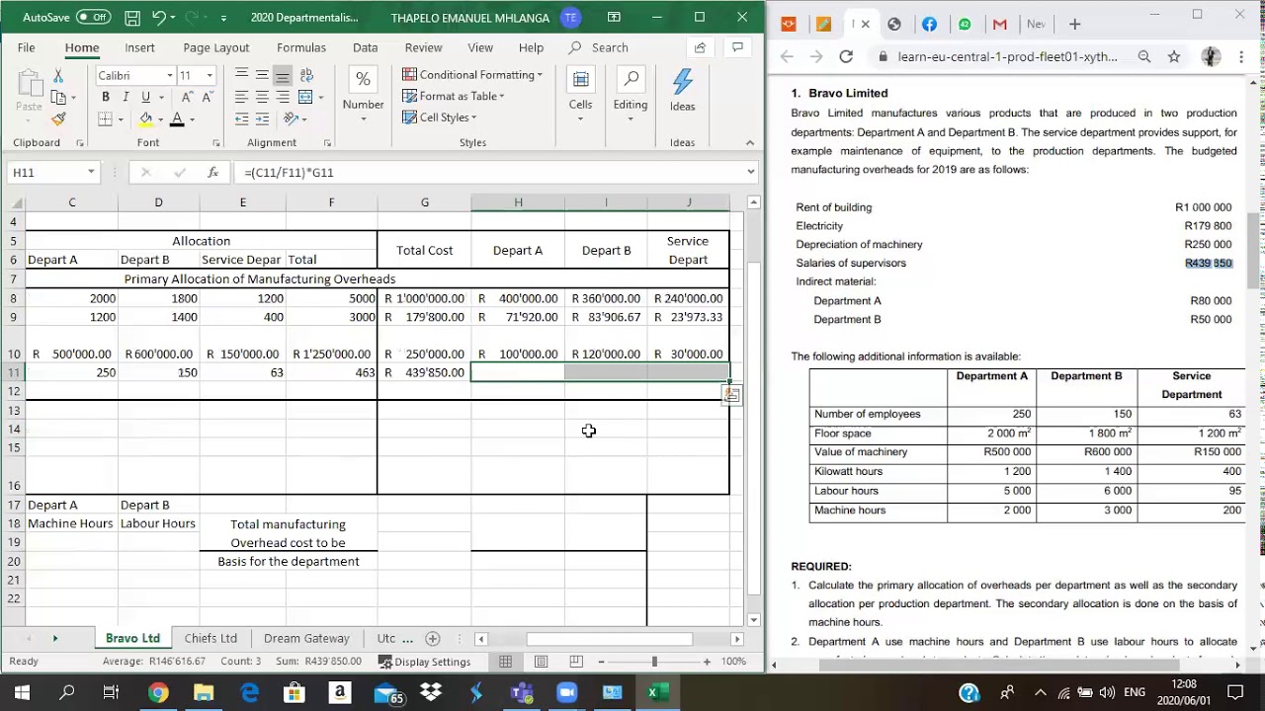Click the Page Break Preview view icon
The height and width of the screenshot is (711, 1265).
pyautogui.click(x=575, y=662)
